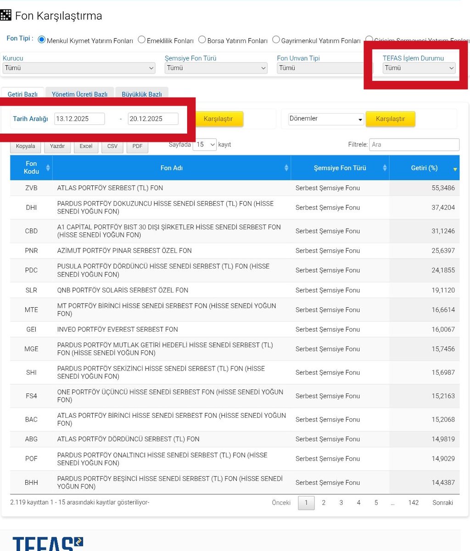The height and width of the screenshot is (551, 470).
Task: Click INVEO PORTFÖY EVEREST SERBEST FON
Action: 117,329
